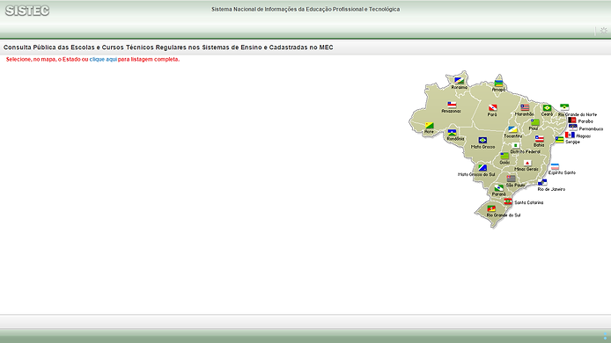Viewport: 611px width, 343px height.
Task: Select the Acre state flag
Action: [x=430, y=126]
